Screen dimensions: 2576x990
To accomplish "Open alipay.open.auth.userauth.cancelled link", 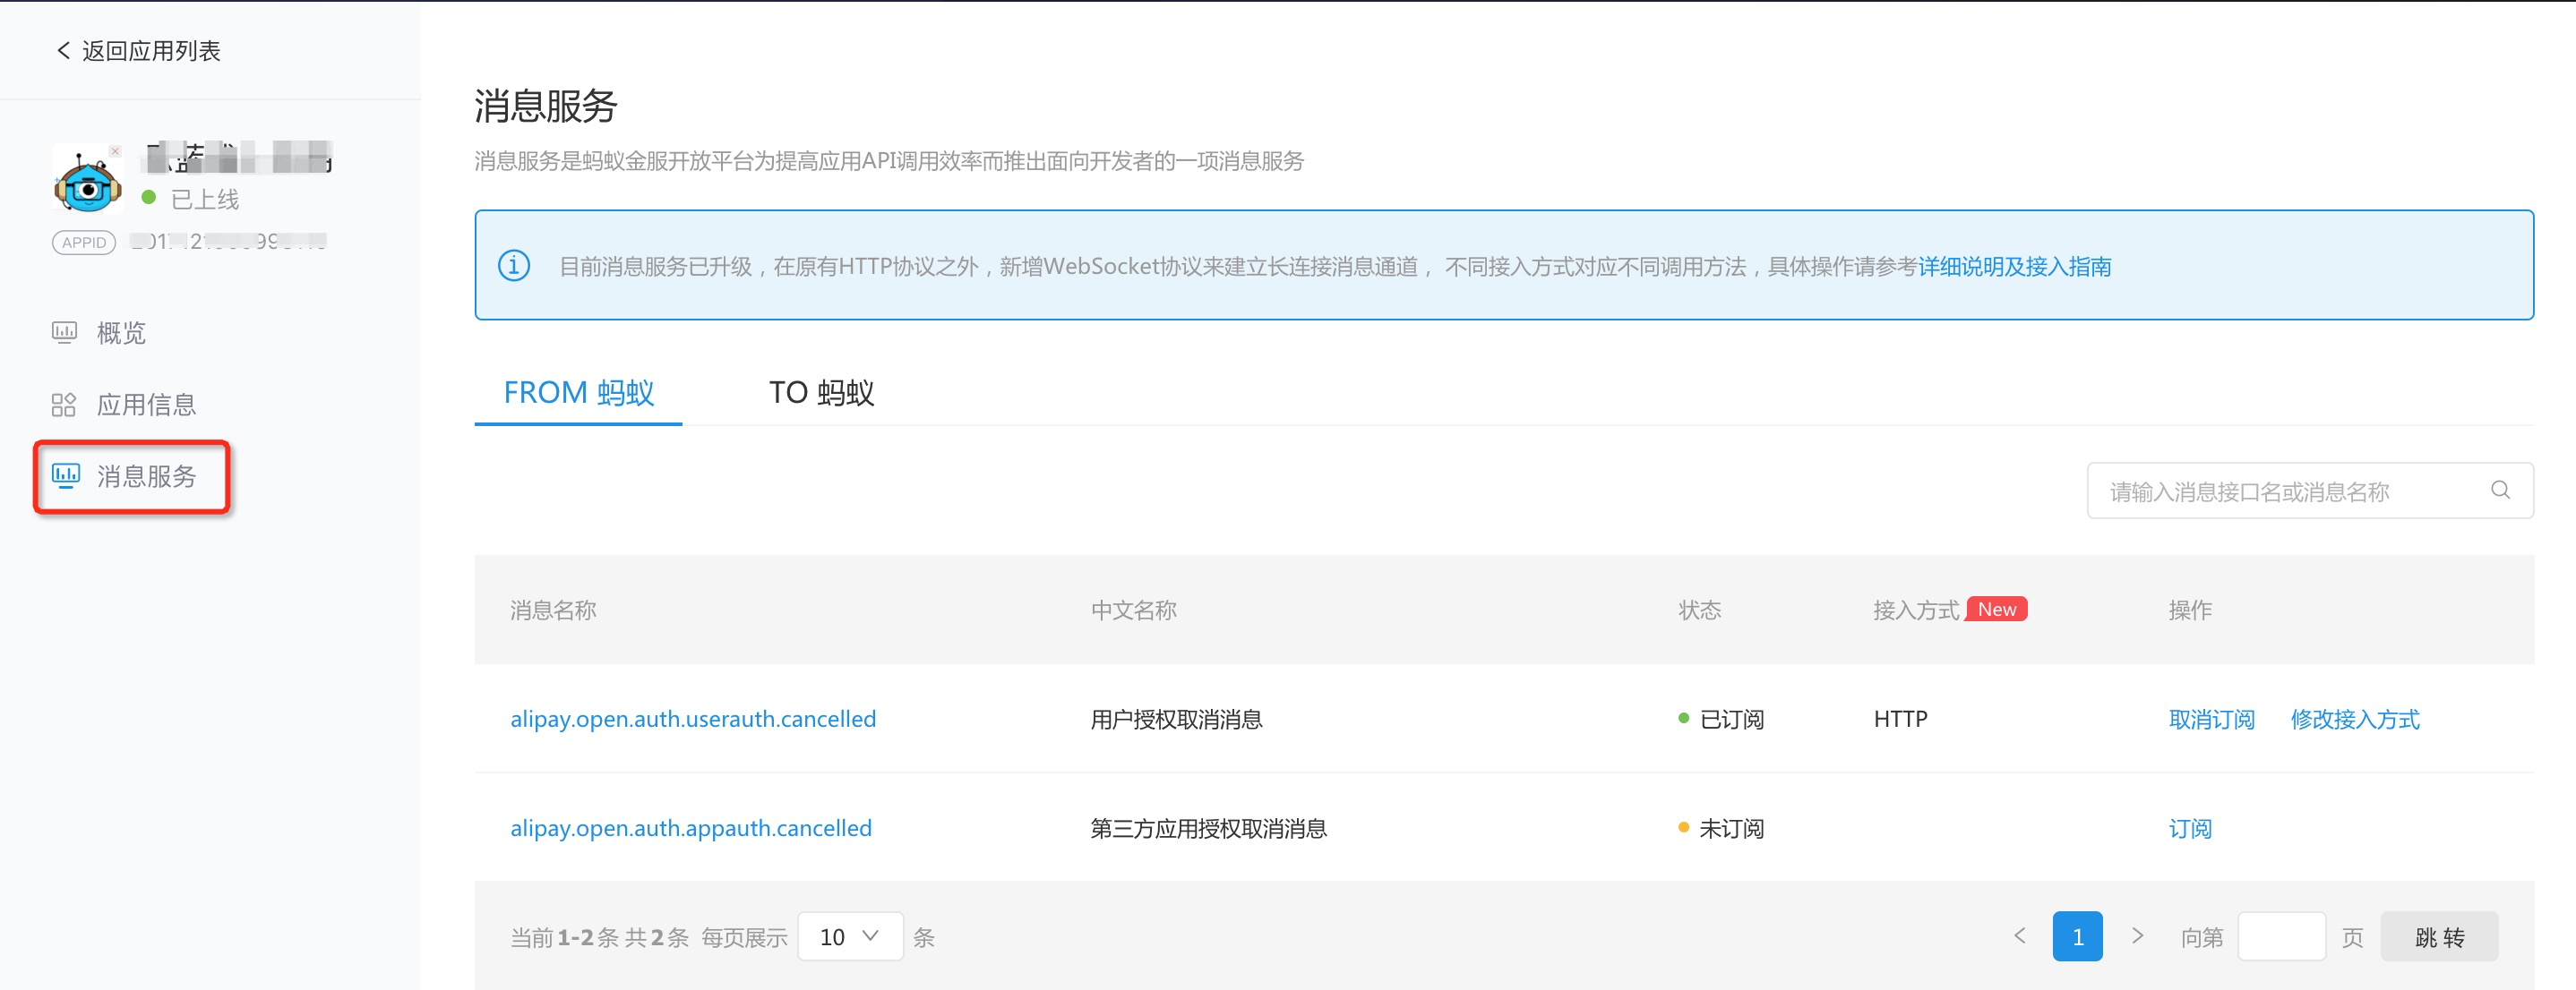I will pyautogui.click(x=693, y=720).
